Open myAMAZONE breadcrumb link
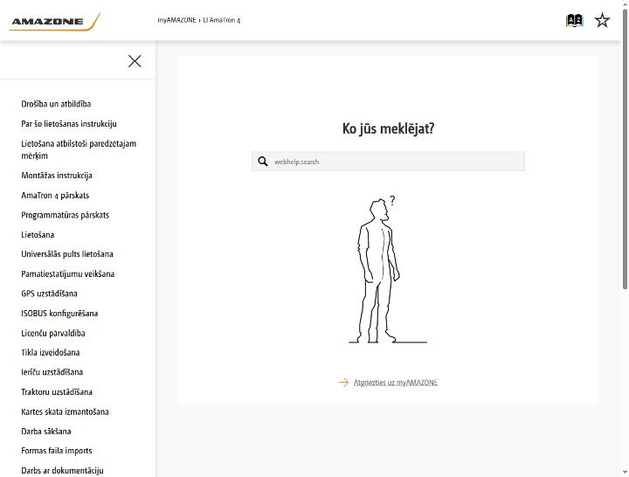 [x=176, y=20]
